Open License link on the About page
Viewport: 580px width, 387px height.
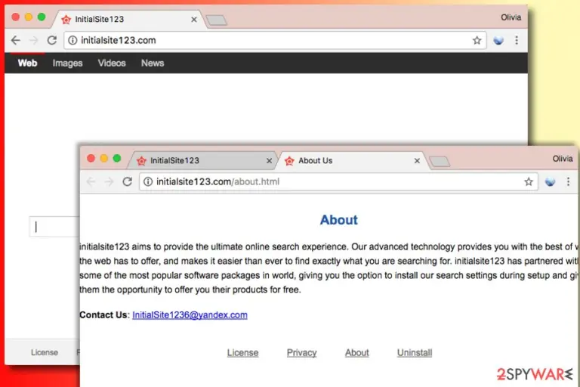pos(242,352)
